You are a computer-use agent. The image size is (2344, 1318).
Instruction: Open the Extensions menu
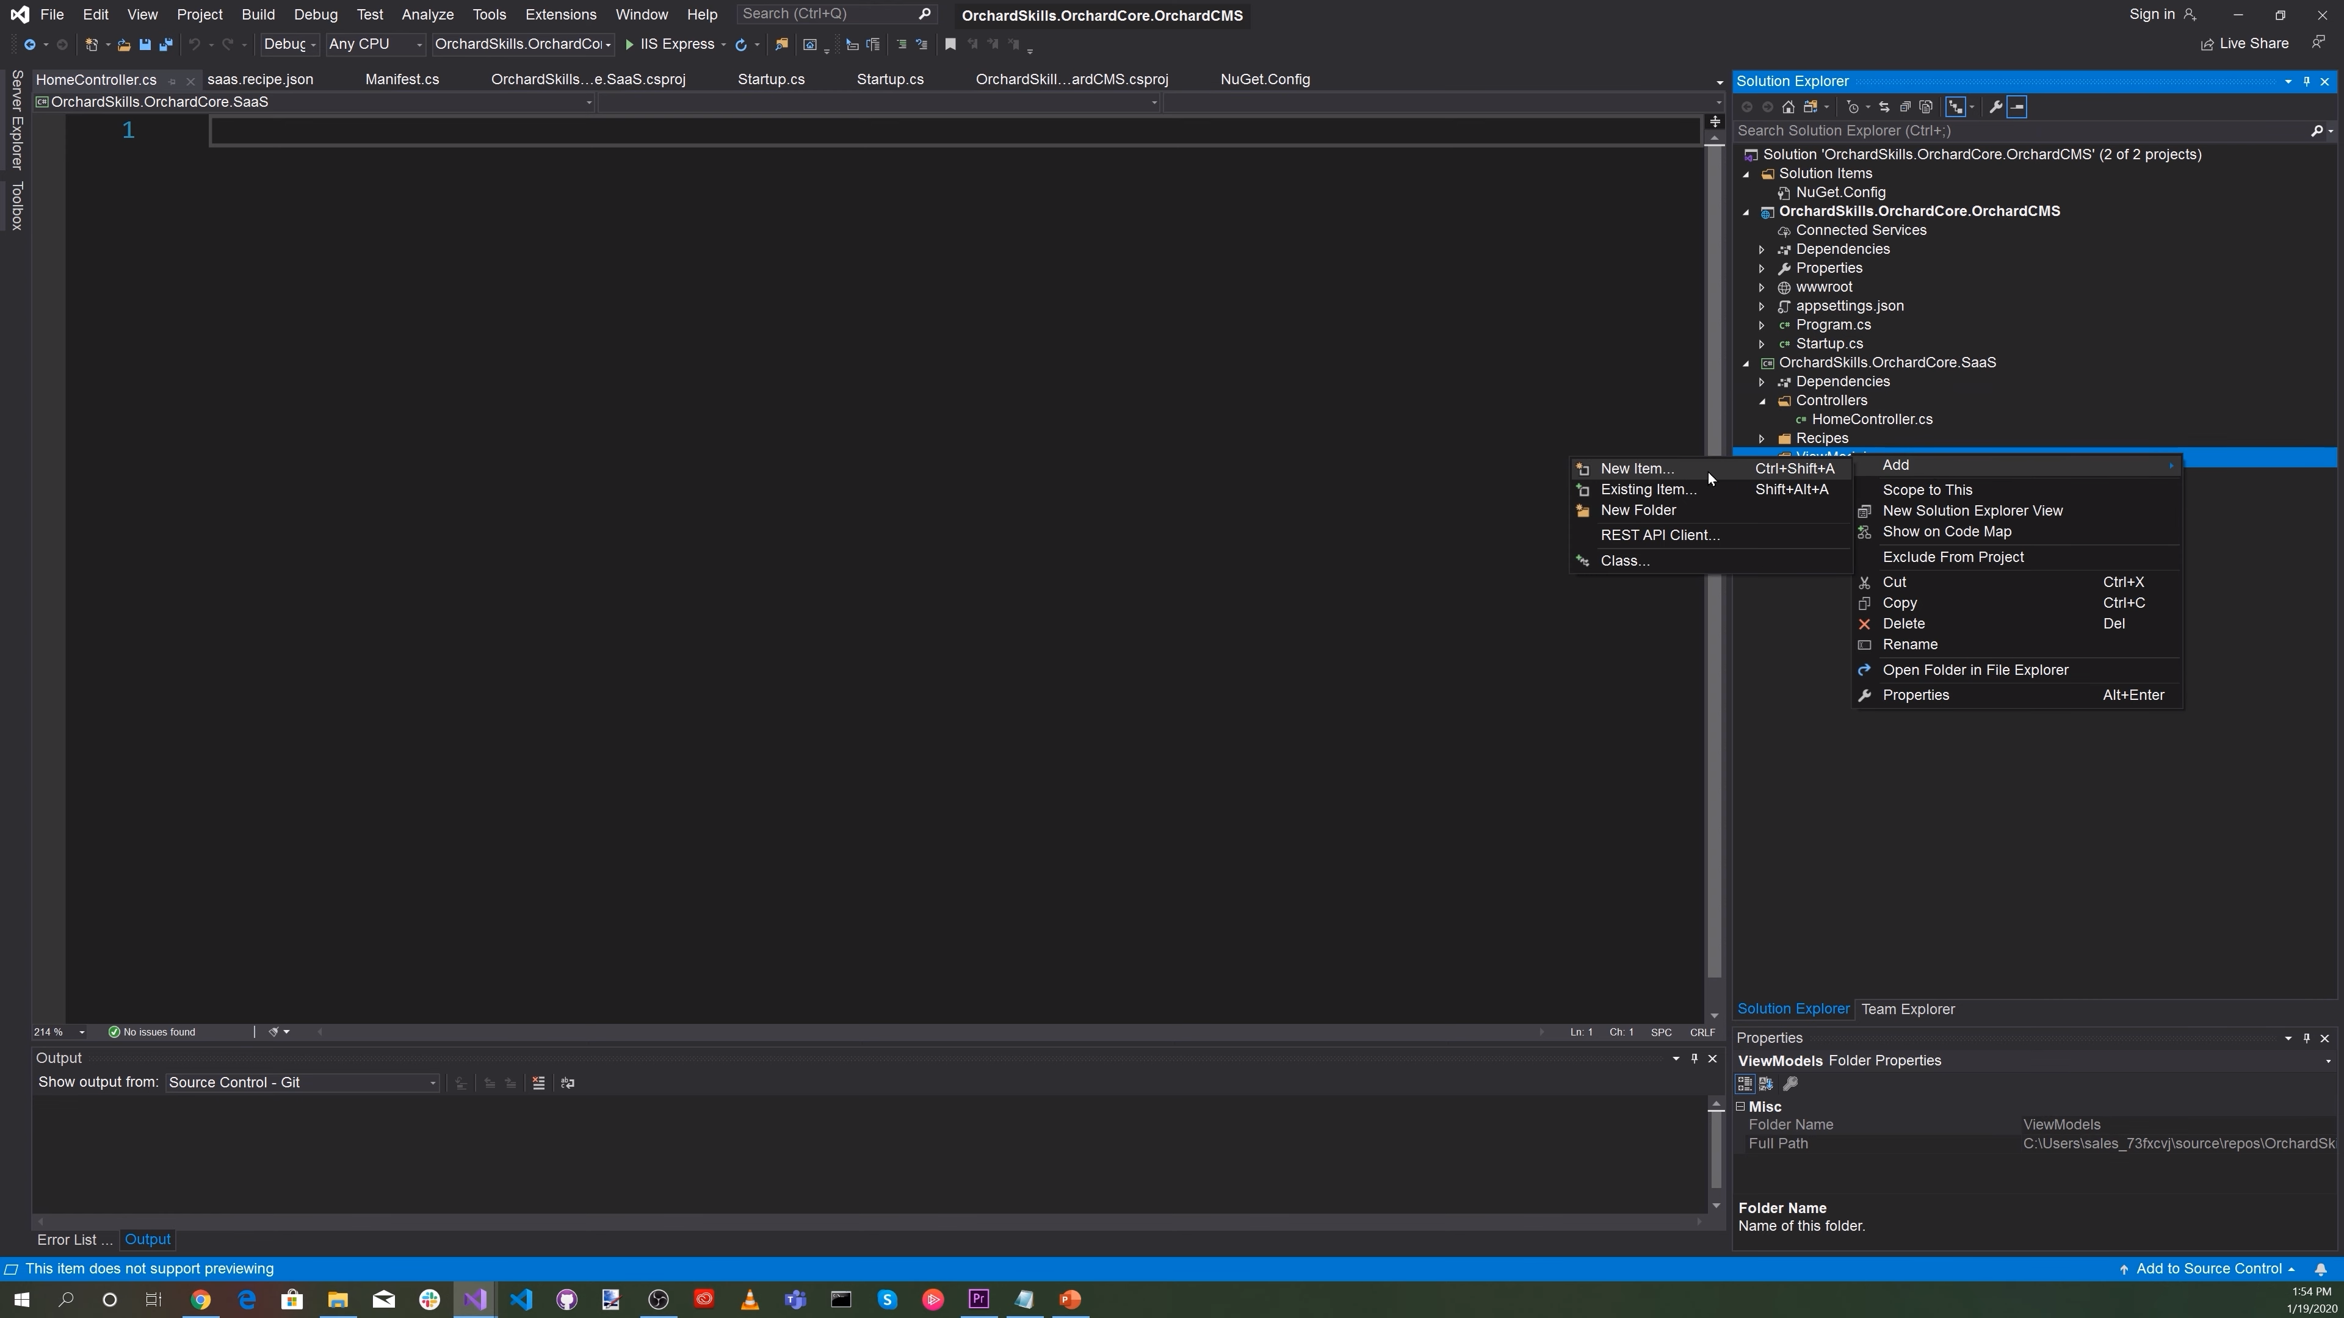[560, 15]
